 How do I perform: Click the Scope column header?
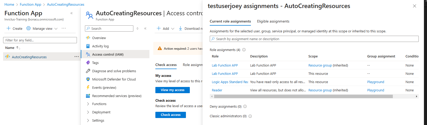pyautogui.click(x=313, y=56)
